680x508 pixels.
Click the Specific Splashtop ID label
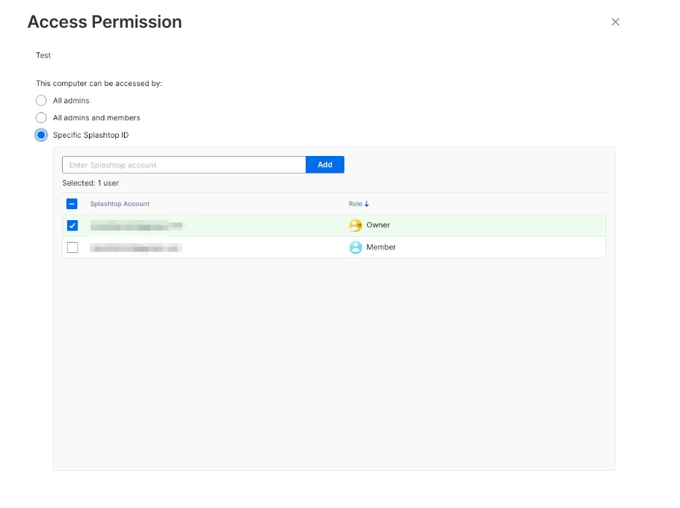pos(90,135)
